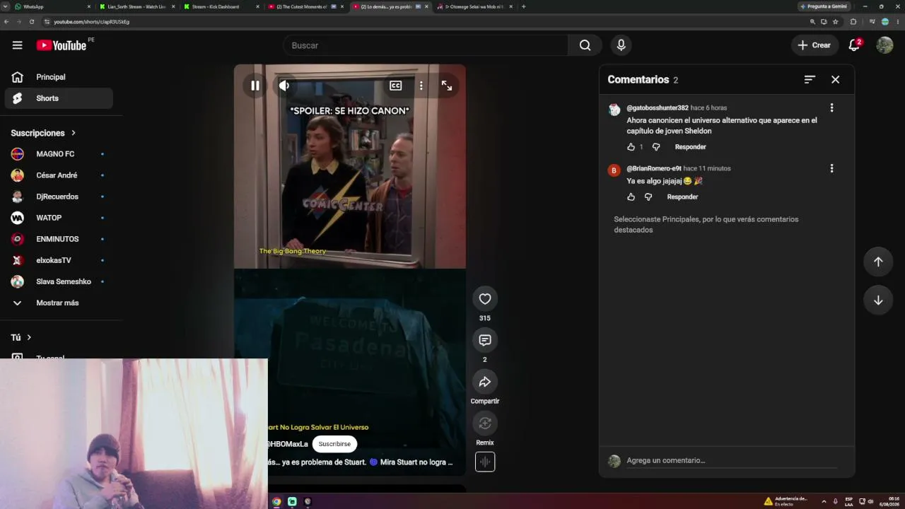Mute the Short's volume

pyautogui.click(x=284, y=86)
